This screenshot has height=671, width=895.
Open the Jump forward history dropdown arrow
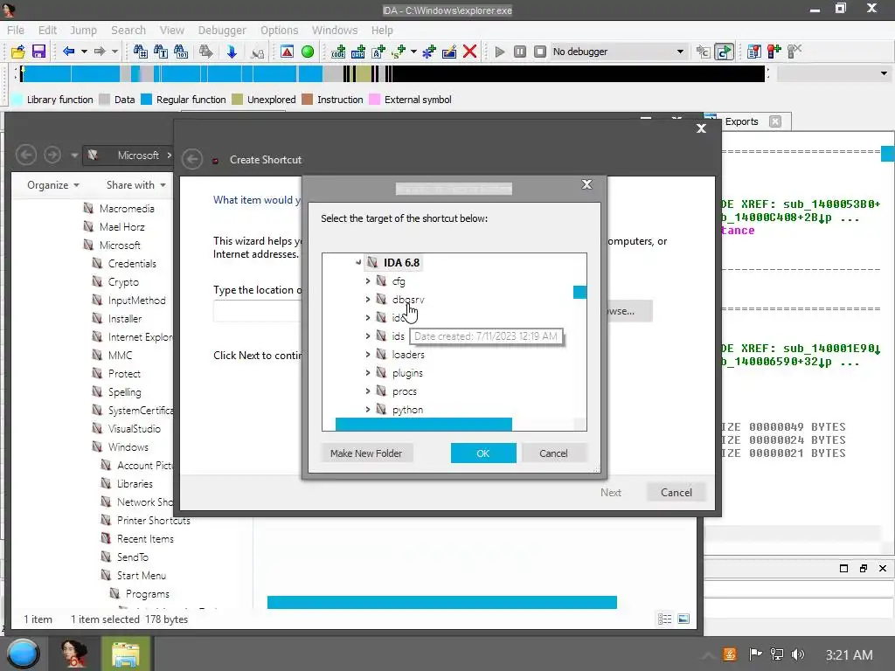(114, 52)
